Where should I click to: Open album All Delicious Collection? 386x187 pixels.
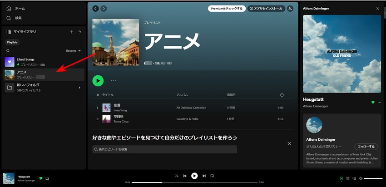pyautogui.click(x=191, y=108)
